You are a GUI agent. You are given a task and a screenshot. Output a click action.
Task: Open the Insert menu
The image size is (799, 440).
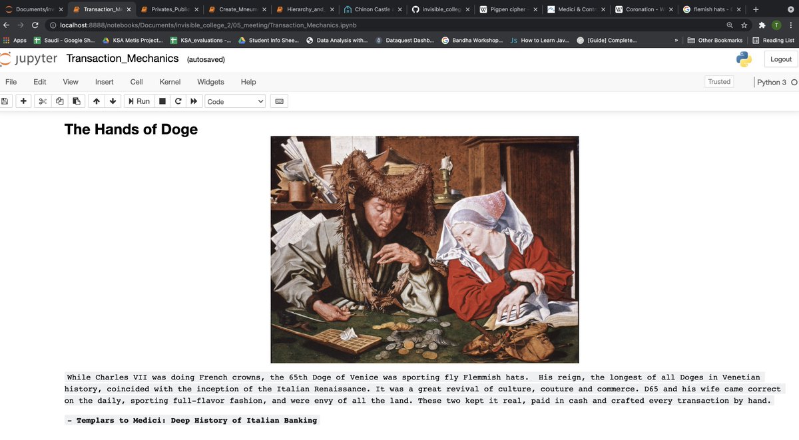[105, 82]
